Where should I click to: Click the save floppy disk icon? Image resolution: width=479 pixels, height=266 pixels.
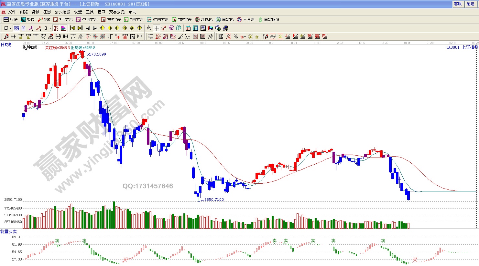point(211,28)
